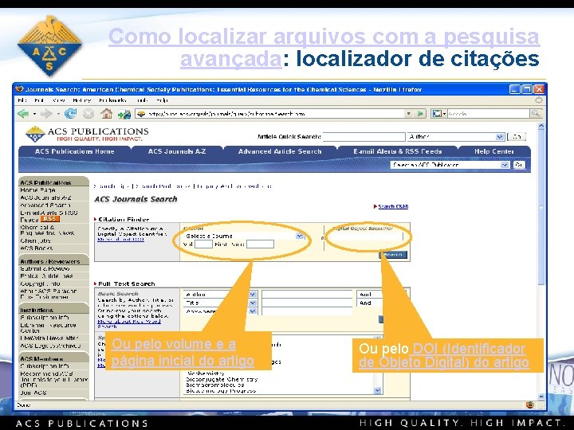Click ACS Journals A-Z sidebar link
This screenshot has height=430, width=574.
[45, 197]
